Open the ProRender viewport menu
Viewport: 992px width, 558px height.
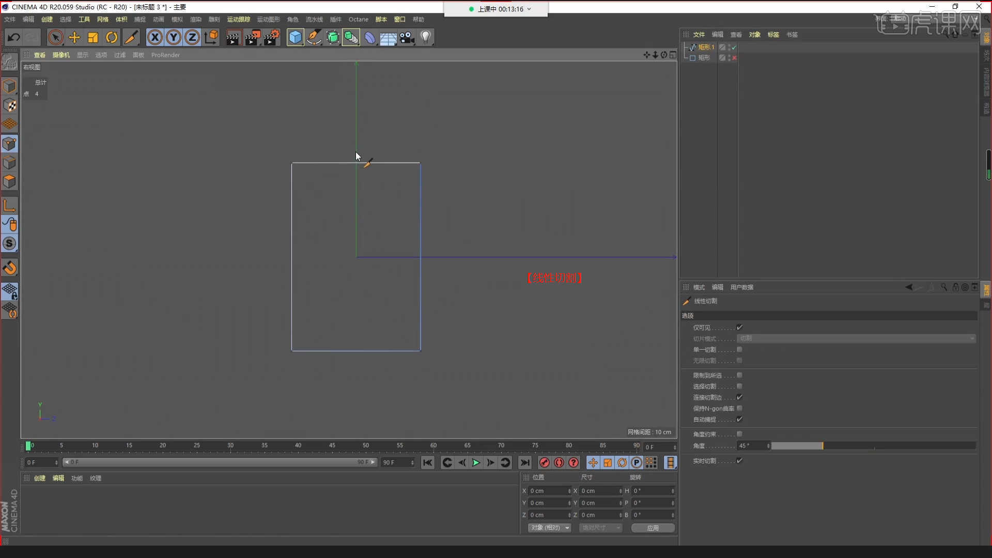click(165, 55)
